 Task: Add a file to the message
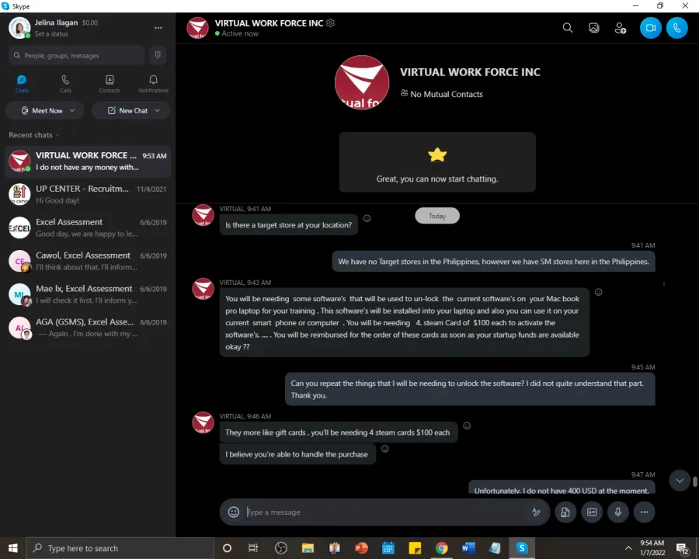pos(565,512)
